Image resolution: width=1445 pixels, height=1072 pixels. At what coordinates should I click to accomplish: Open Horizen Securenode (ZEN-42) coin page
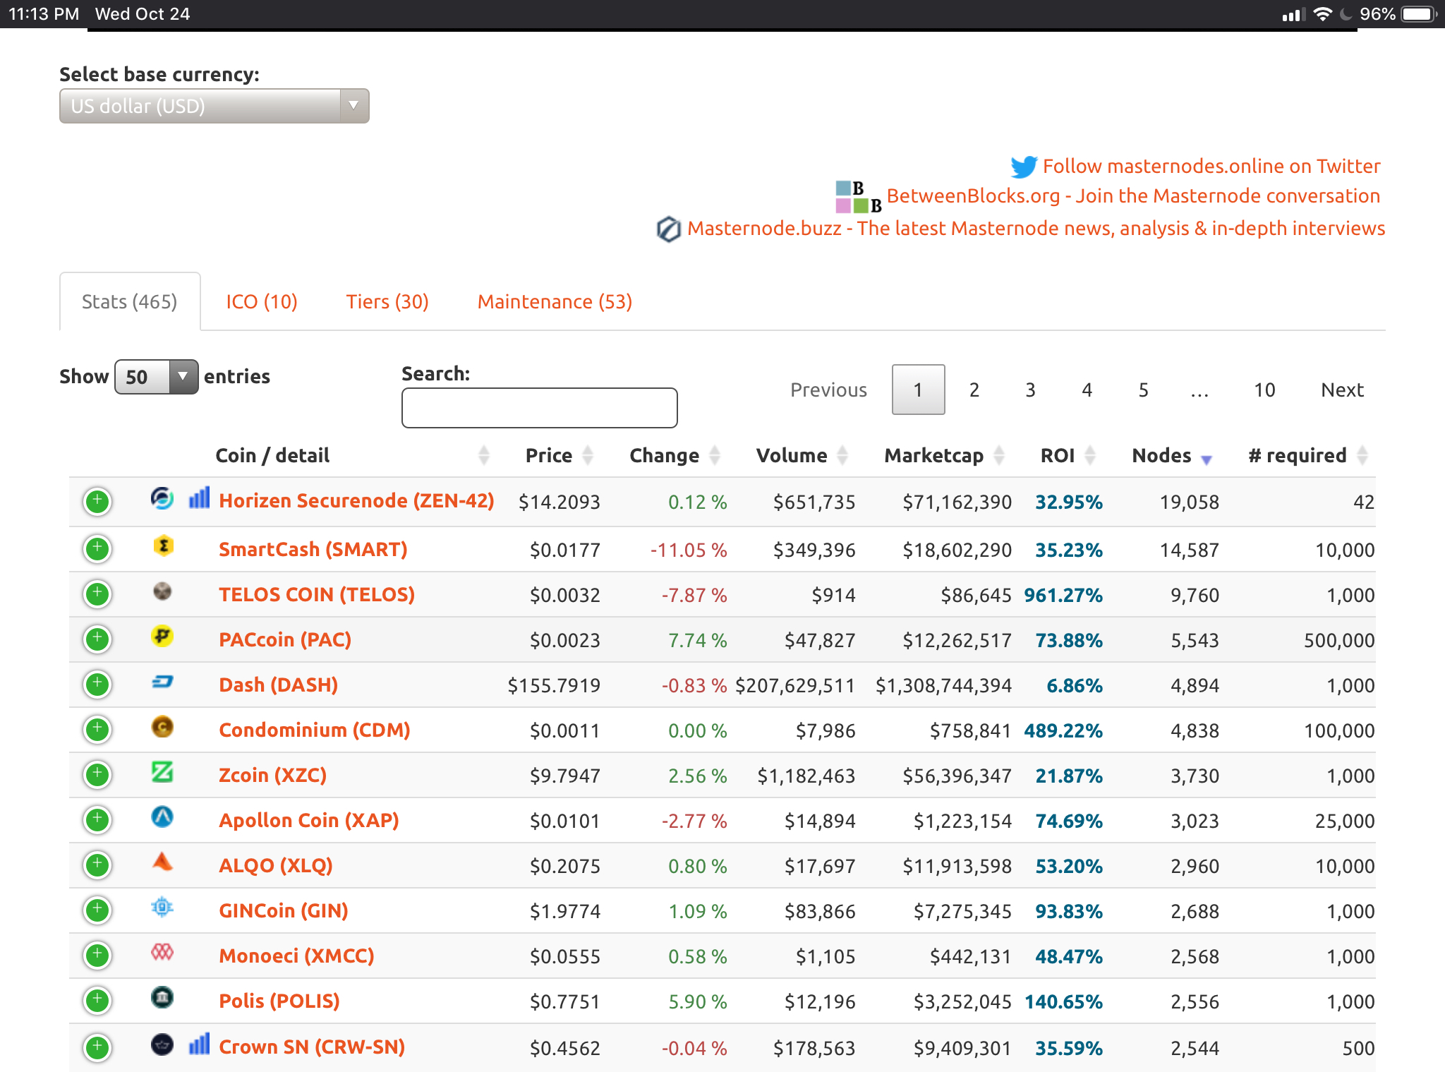356,501
